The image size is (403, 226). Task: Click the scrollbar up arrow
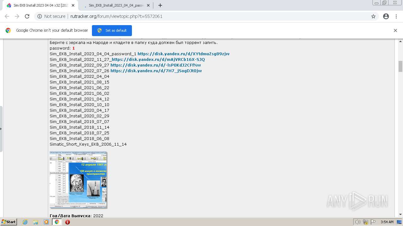pos(400,41)
